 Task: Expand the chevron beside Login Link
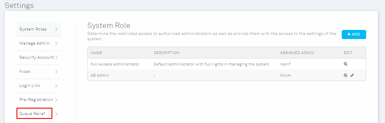56,86
